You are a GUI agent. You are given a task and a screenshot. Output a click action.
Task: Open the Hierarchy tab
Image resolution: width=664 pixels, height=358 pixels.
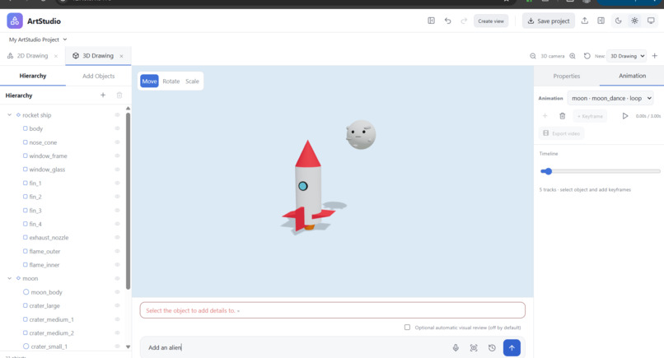(x=33, y=76)
